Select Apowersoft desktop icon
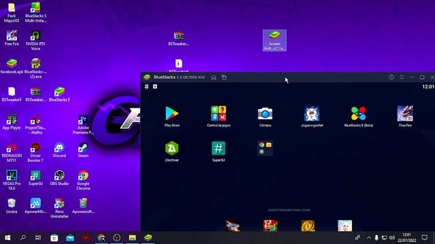The width and height of the screenshot is (435, 244). click(83, 206)
